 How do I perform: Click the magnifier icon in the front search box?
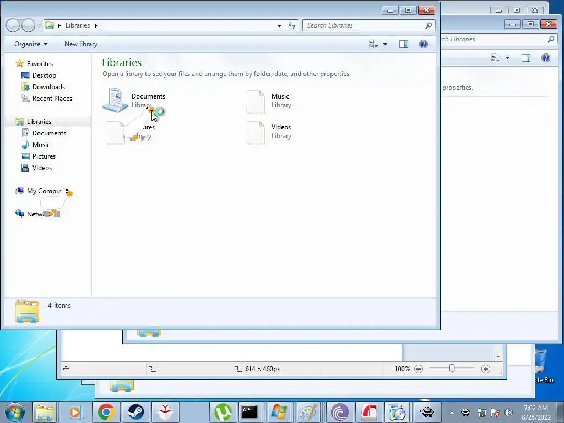[429, 25]
